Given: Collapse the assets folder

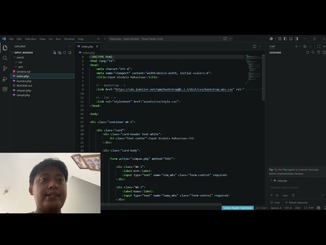Looking at the screenshot, I should pyautogui.click(x=15, y=57).
